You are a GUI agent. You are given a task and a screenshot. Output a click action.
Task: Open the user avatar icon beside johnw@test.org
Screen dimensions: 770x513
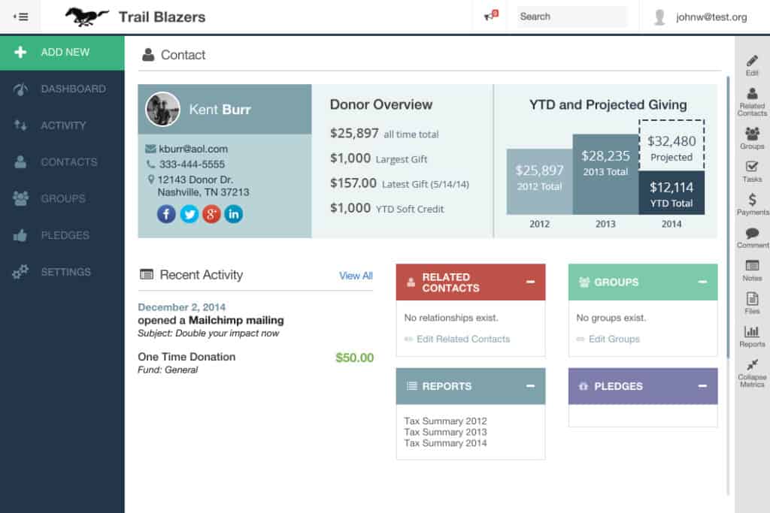659,17
